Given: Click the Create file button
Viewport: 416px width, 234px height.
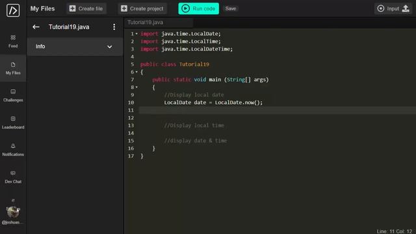Looking at the screenshot, I should 86,8.
